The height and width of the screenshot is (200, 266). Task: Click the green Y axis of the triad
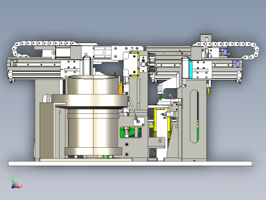13,182
